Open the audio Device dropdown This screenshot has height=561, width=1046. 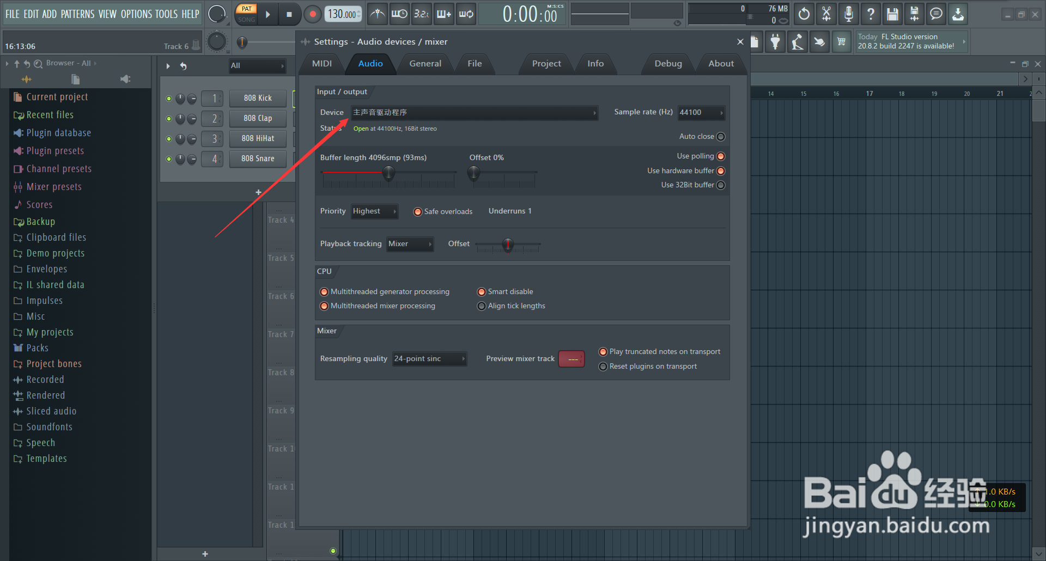tap(475, 113)
